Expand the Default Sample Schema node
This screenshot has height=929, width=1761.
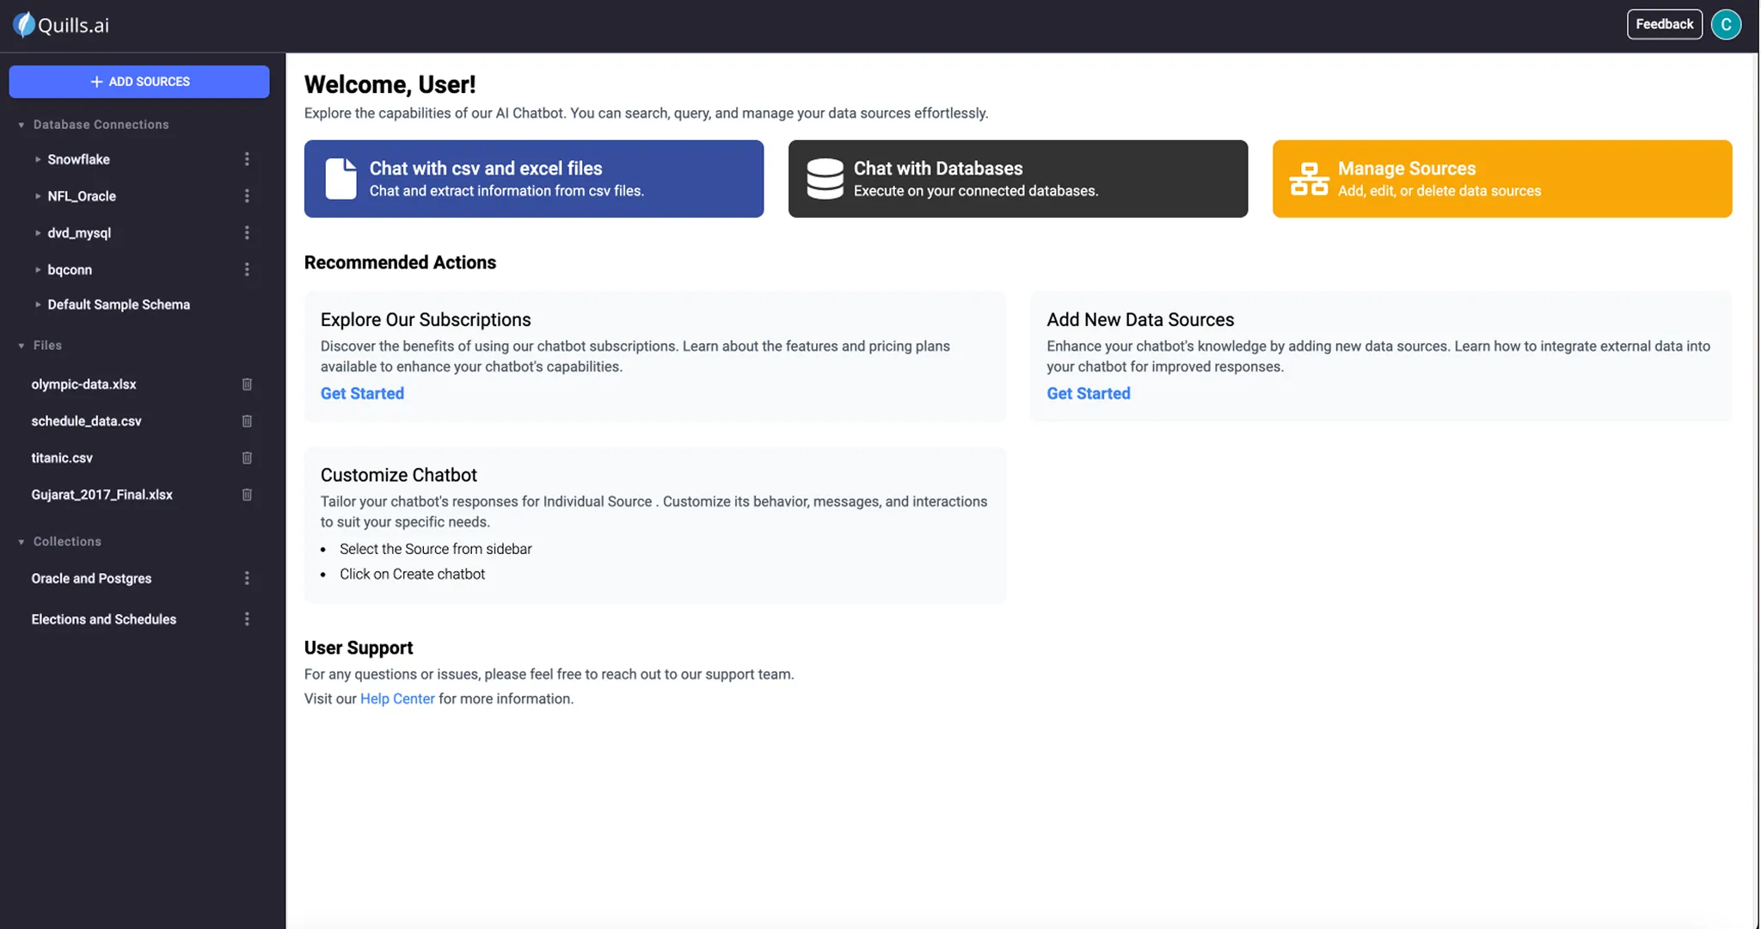point(38,305)
